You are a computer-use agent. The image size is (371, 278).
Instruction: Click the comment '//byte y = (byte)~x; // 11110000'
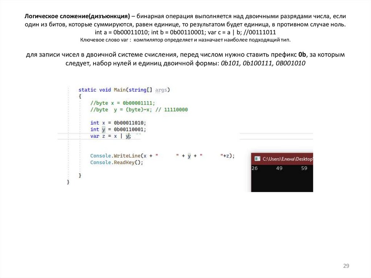coord(139,109)
